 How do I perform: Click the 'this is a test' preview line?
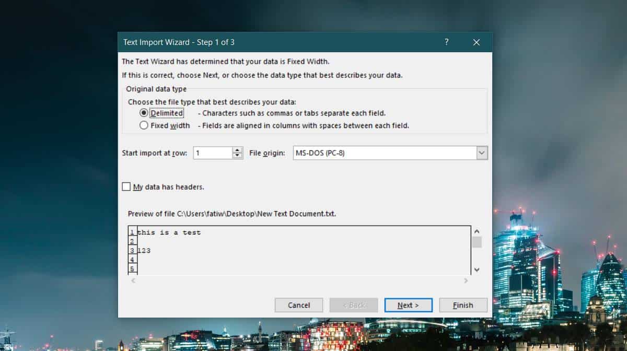point(169,232)
